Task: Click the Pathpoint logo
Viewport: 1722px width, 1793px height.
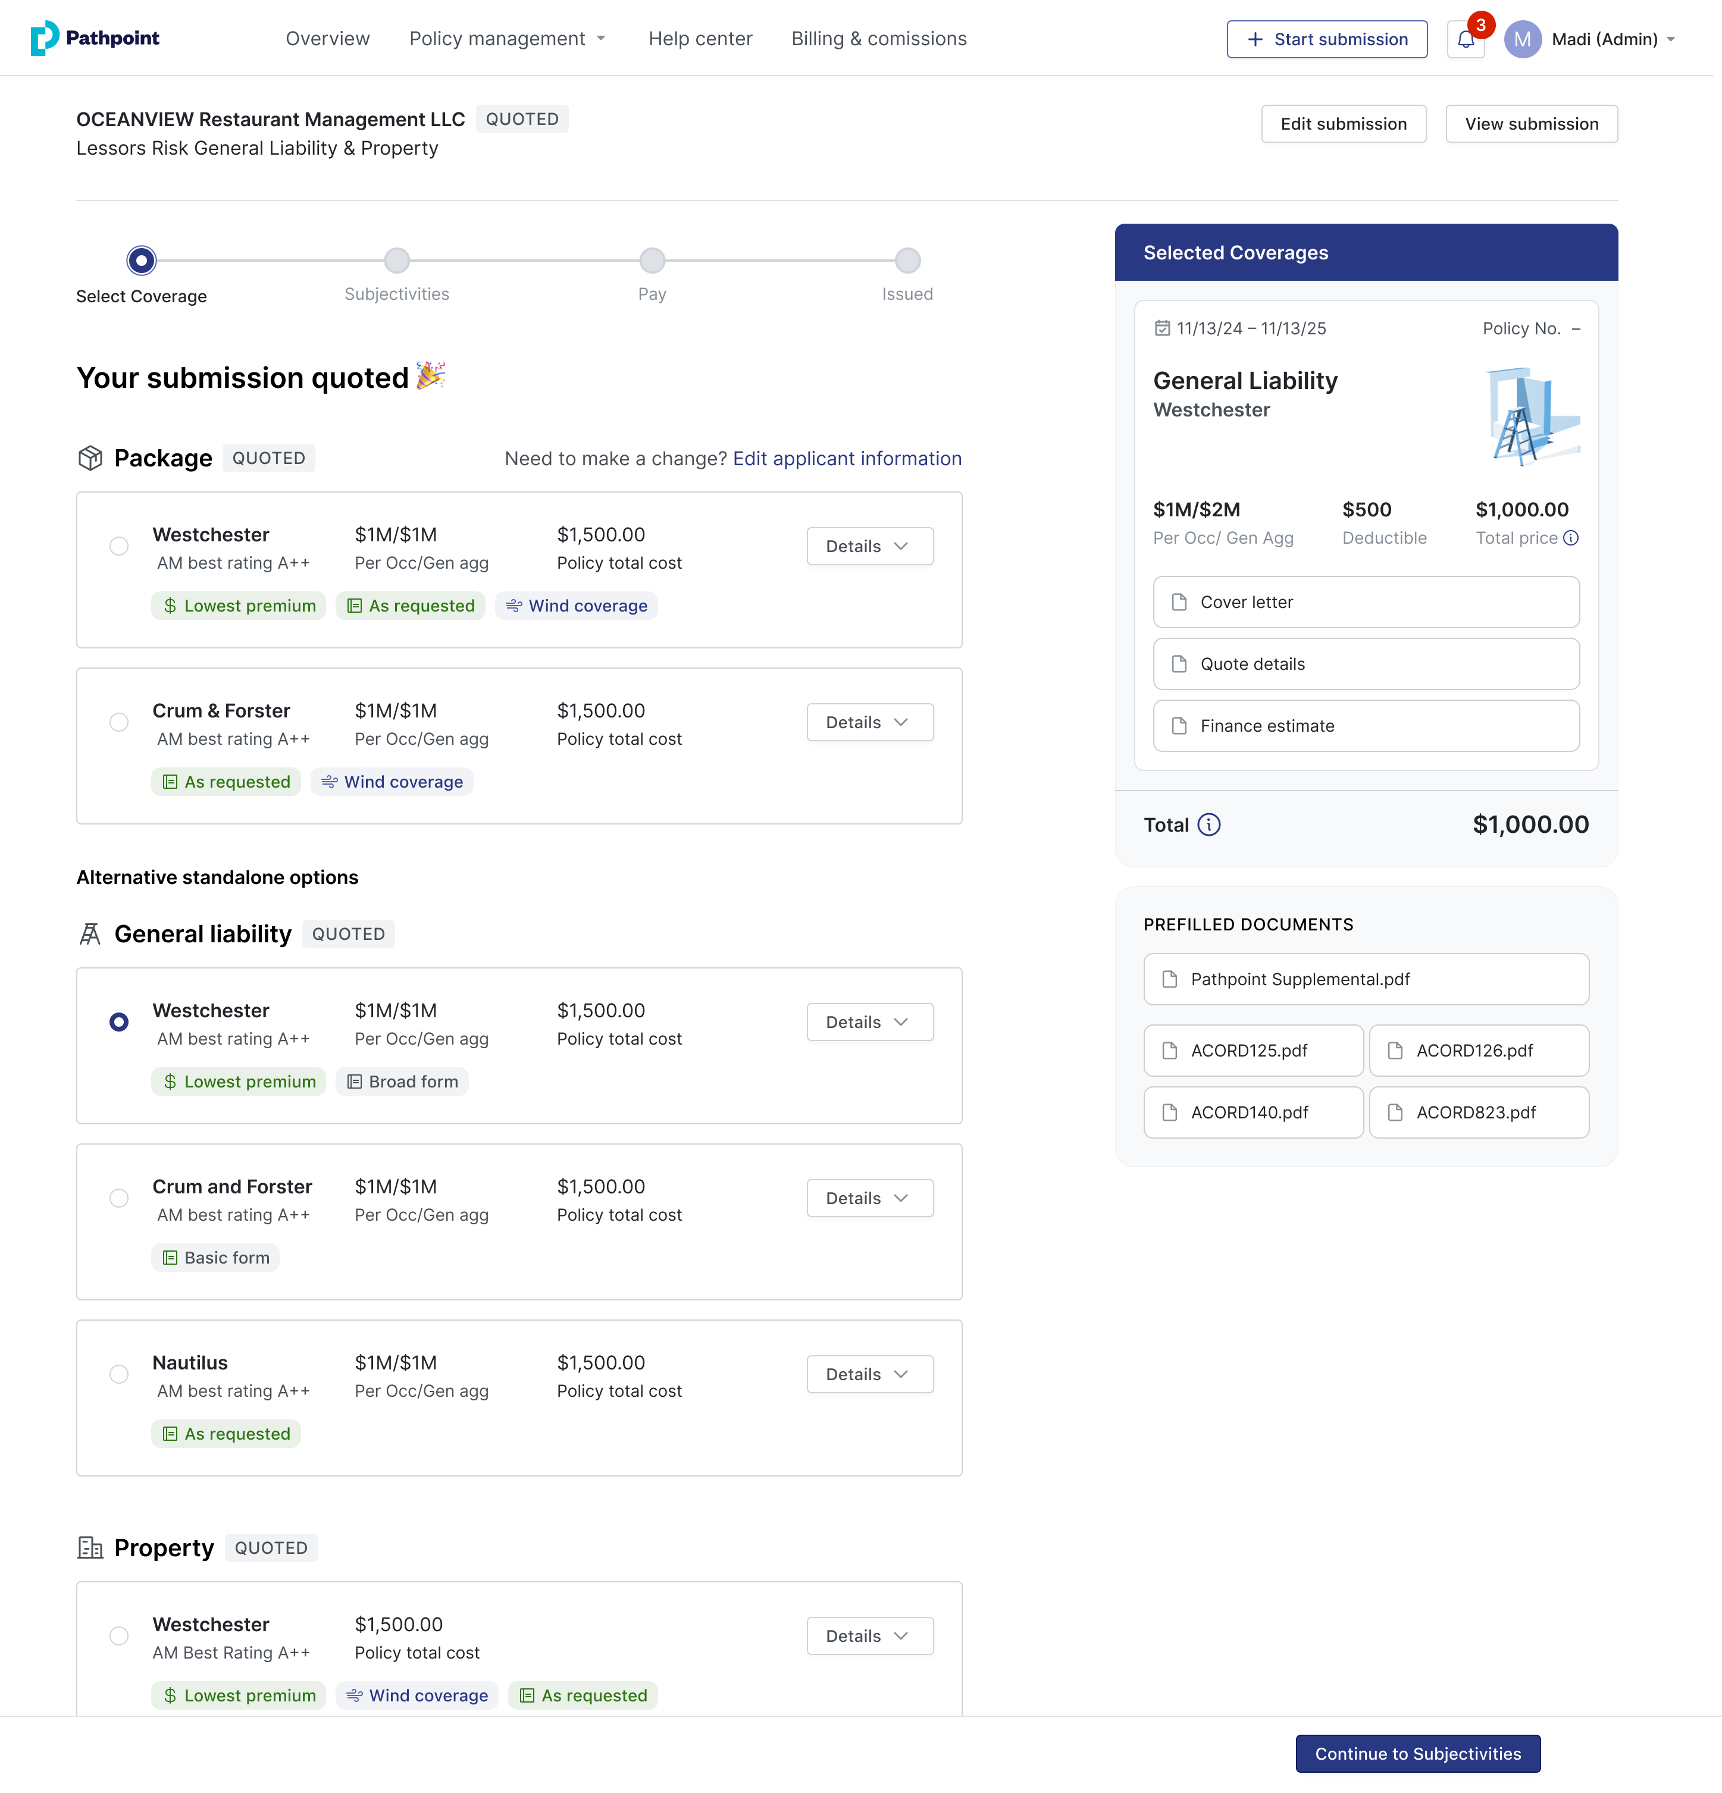Action: click(95, 39)
